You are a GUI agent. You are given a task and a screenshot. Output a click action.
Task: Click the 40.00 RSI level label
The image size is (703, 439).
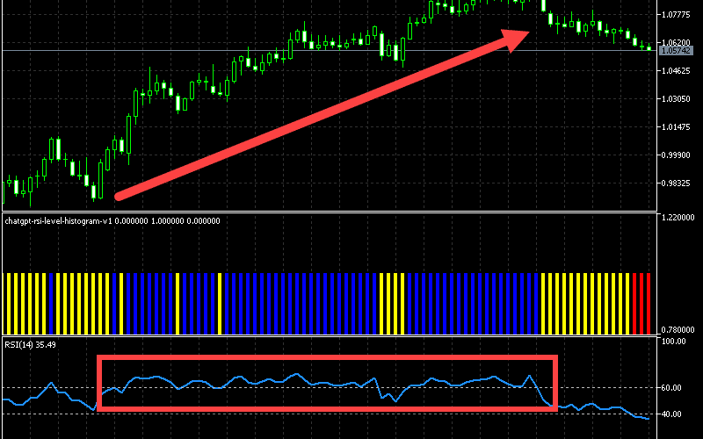pyautogui.click(x=671, y=414)
